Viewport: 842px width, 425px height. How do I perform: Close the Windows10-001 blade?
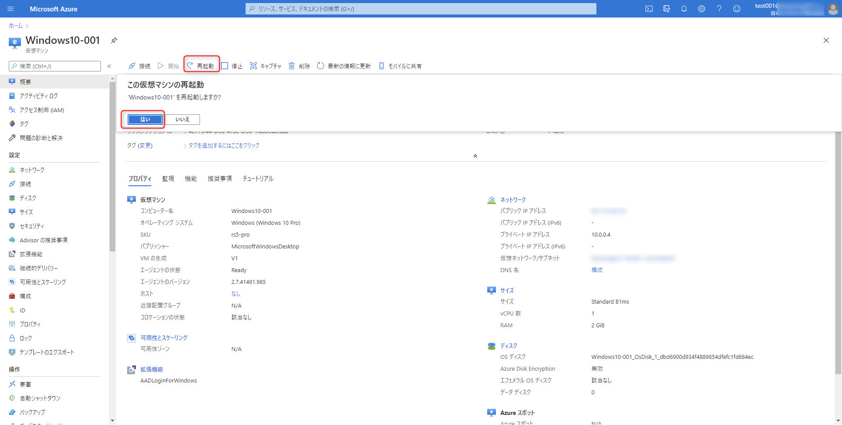[x=826, y=40]
